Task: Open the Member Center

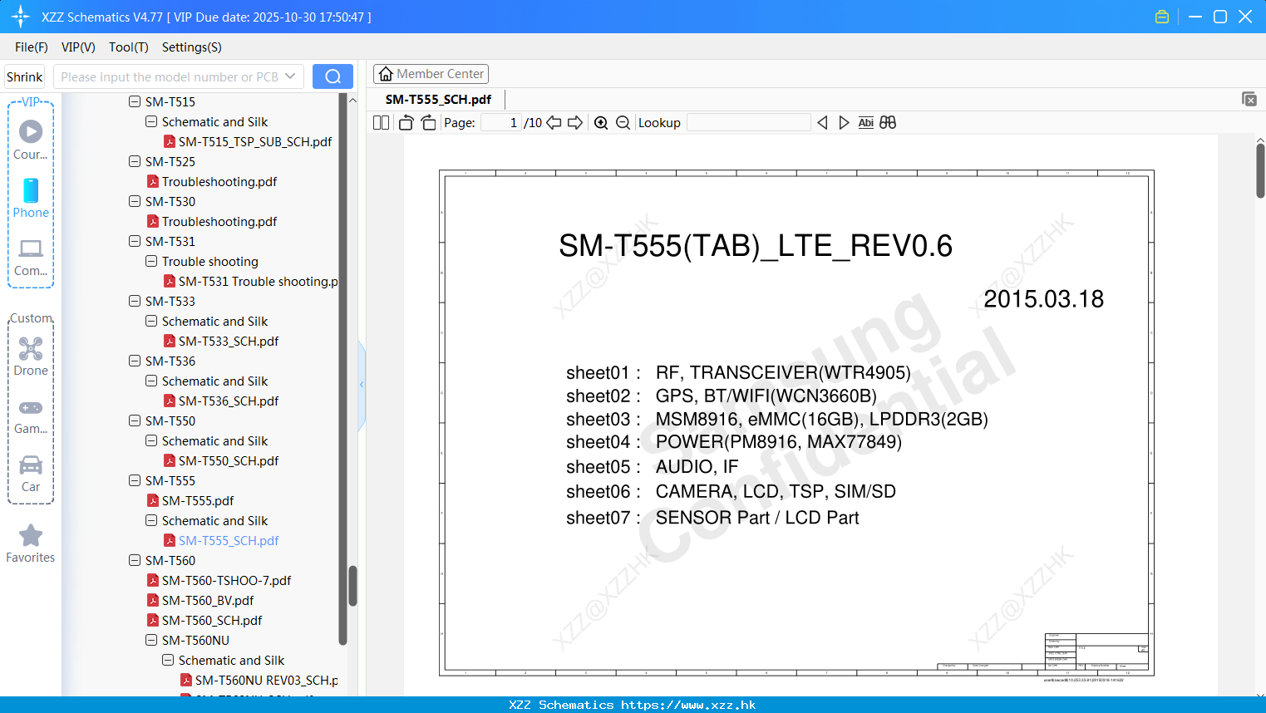Action: coord(431,74)
